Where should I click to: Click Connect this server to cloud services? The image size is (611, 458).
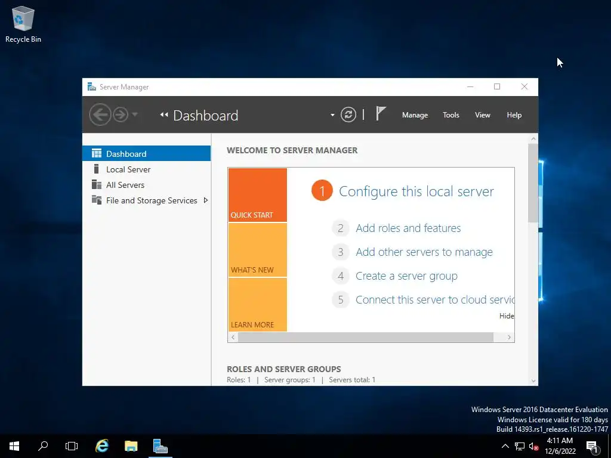click(x=434, y=299)
